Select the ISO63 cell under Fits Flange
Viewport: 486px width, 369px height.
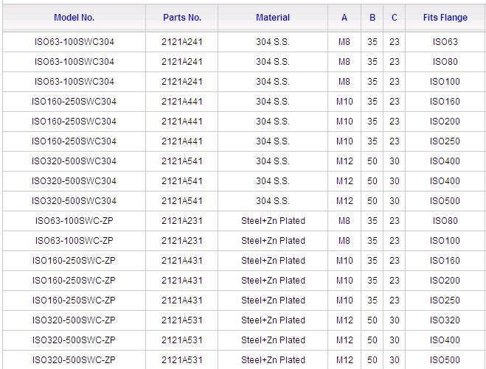[445, 42]
